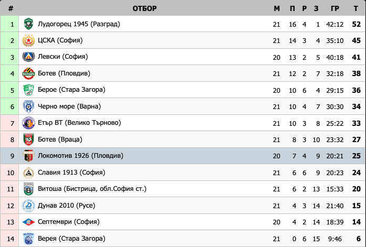366x247 pixels.
Task: Open the Dunav 2010 Ruse team name
Action: click(67, 206)
